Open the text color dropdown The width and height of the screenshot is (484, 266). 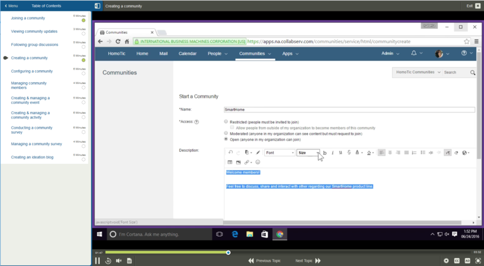click(359, 152)
